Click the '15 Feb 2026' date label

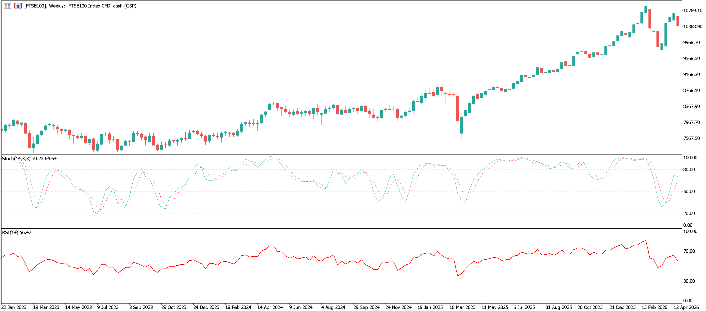654,308
